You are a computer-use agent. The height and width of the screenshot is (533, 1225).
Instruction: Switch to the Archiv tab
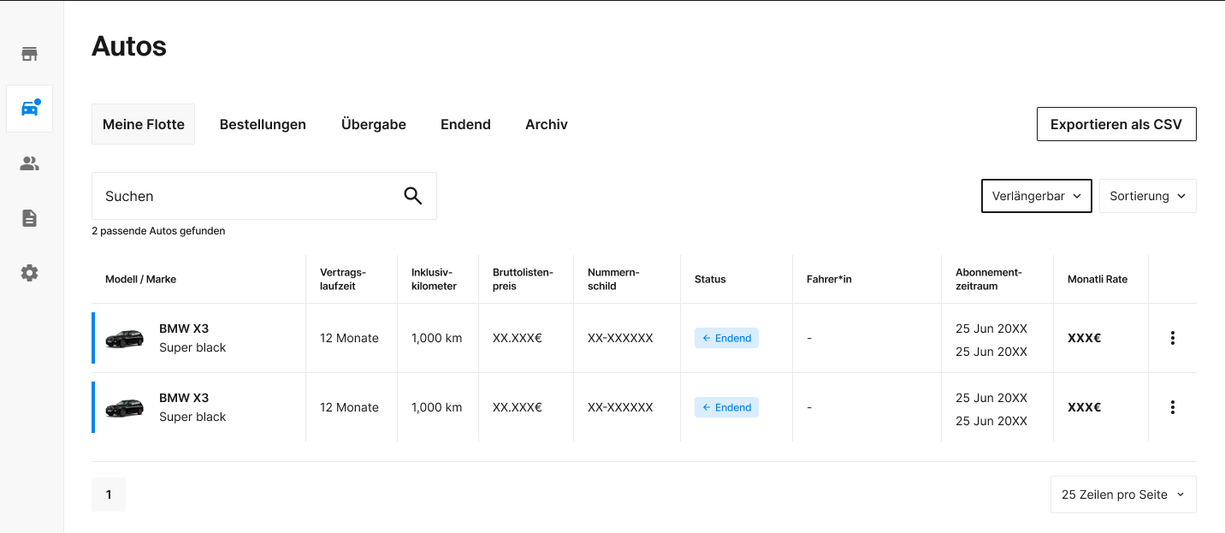pos(547,124)
